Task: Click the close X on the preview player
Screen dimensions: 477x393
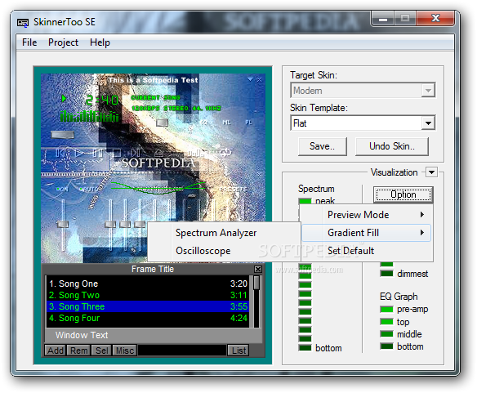Action: [259, 80]
